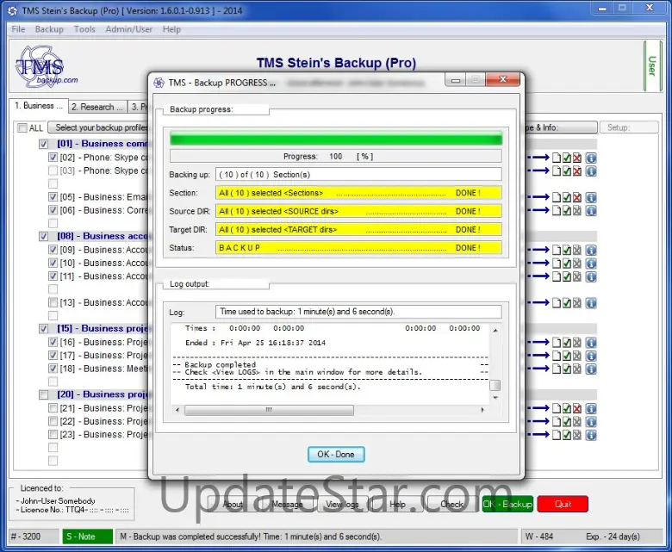Click the View logs button
Viewport: 672px width, 552px height.
pos(342,504)
